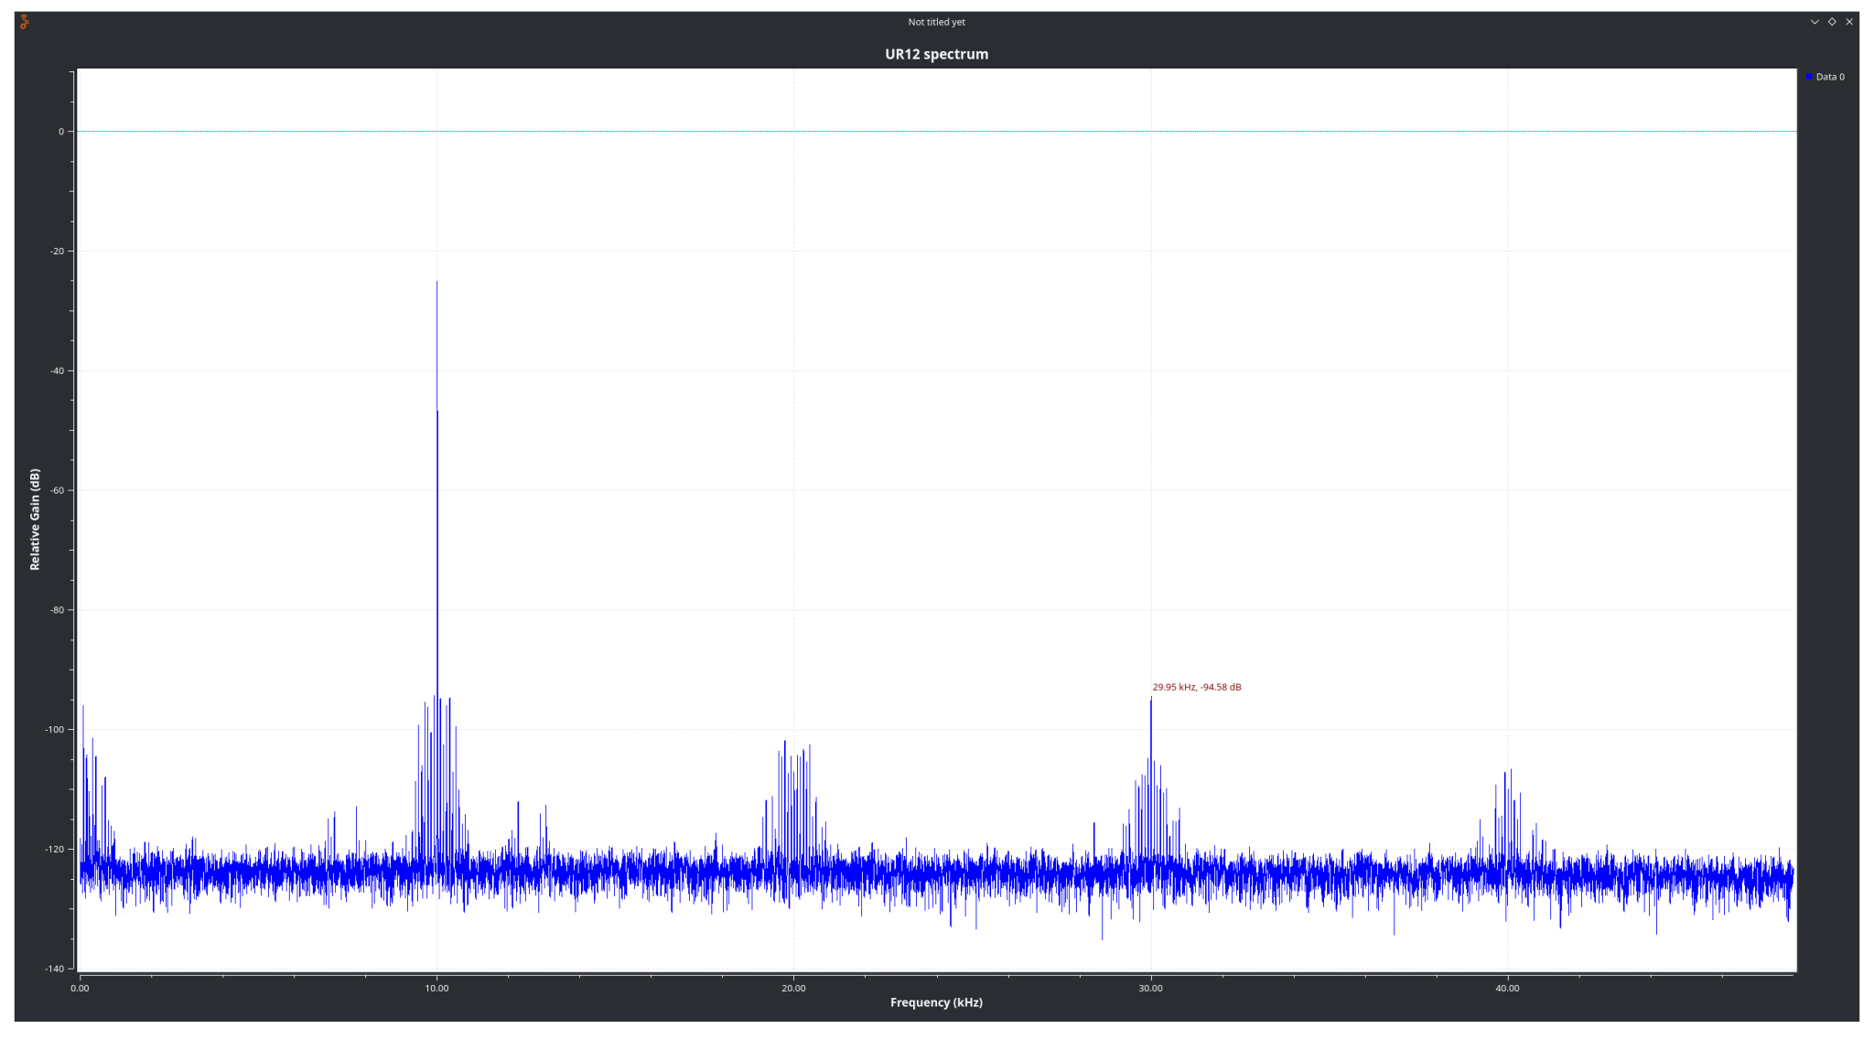Viewport: 1874px width, 1039px height.
Task: Click the 'UR12 spectrum' plot title
Action: [x=936, y=54]
